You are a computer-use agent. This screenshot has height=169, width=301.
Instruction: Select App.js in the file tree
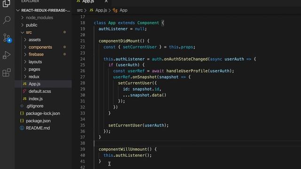click(43, 84)
